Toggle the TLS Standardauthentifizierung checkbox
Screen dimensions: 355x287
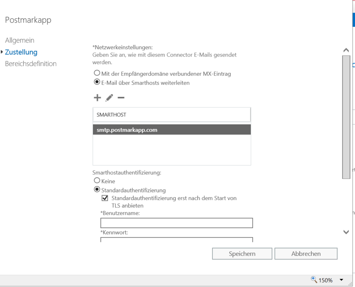pyautogui.click(x=105, y=198)
